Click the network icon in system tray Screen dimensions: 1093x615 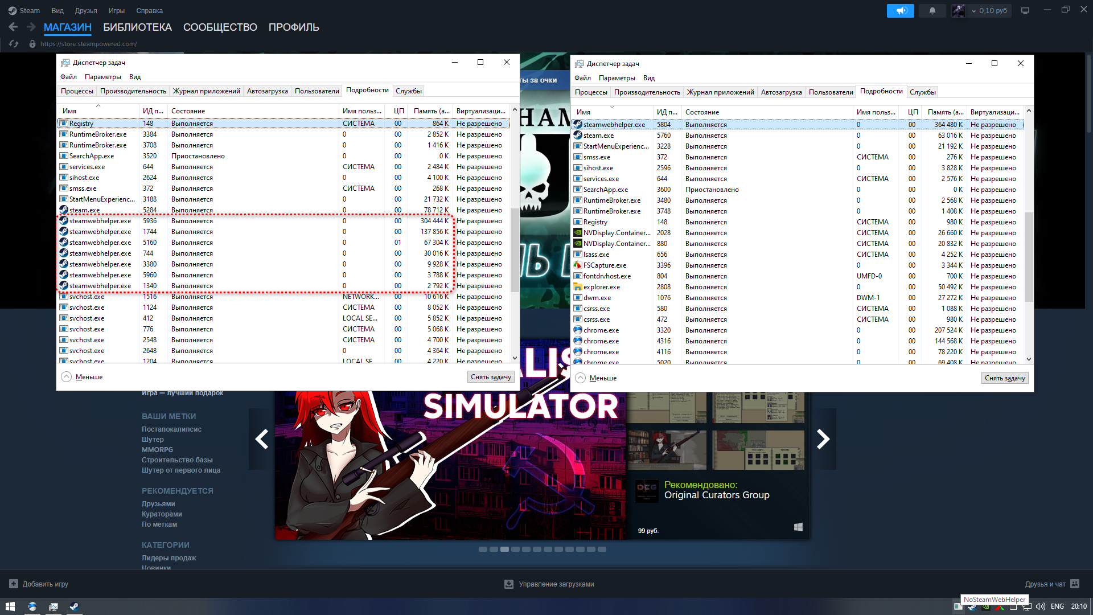click(x=1027, y=606)
